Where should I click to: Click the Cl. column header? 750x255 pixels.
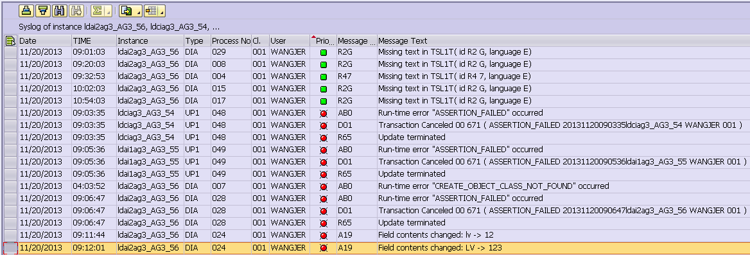tap(260, 41)
